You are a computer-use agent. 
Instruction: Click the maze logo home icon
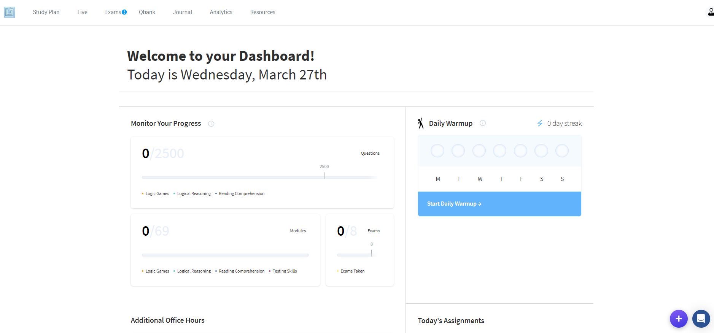[10, 12]
